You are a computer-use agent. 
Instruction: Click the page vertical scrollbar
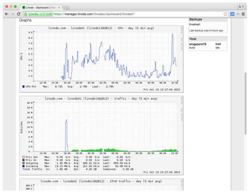246,103
